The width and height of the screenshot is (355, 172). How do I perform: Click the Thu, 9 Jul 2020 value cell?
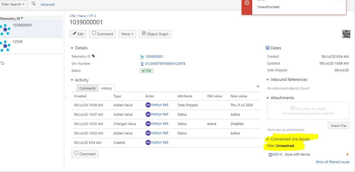pos(242,105)
